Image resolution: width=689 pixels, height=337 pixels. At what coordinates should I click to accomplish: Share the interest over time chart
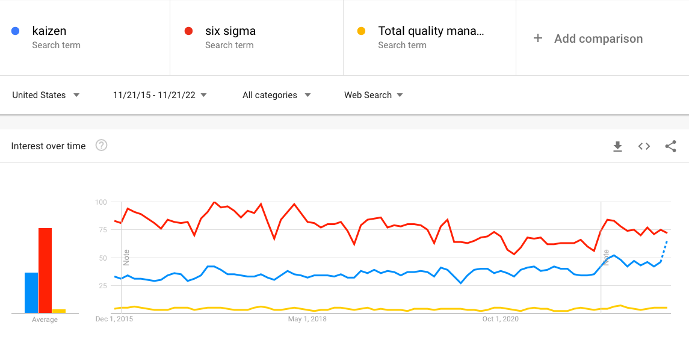pos(670,146)
